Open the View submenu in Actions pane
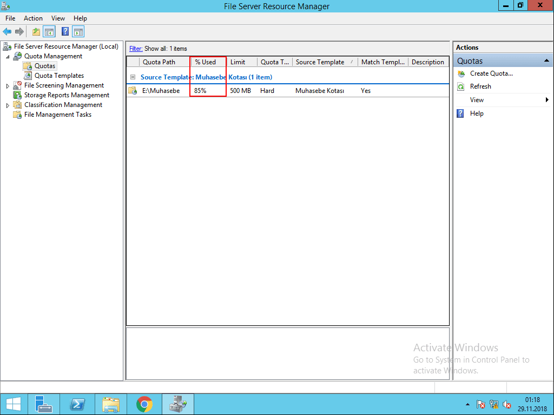Viewport: 554px width, 415px height. tap(477, 99)
